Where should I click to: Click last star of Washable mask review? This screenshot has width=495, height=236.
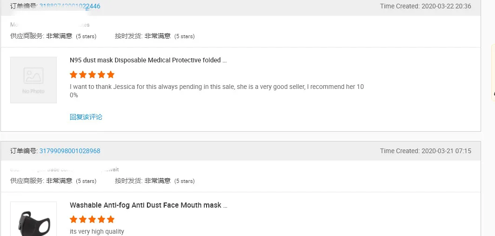point(111,219)
